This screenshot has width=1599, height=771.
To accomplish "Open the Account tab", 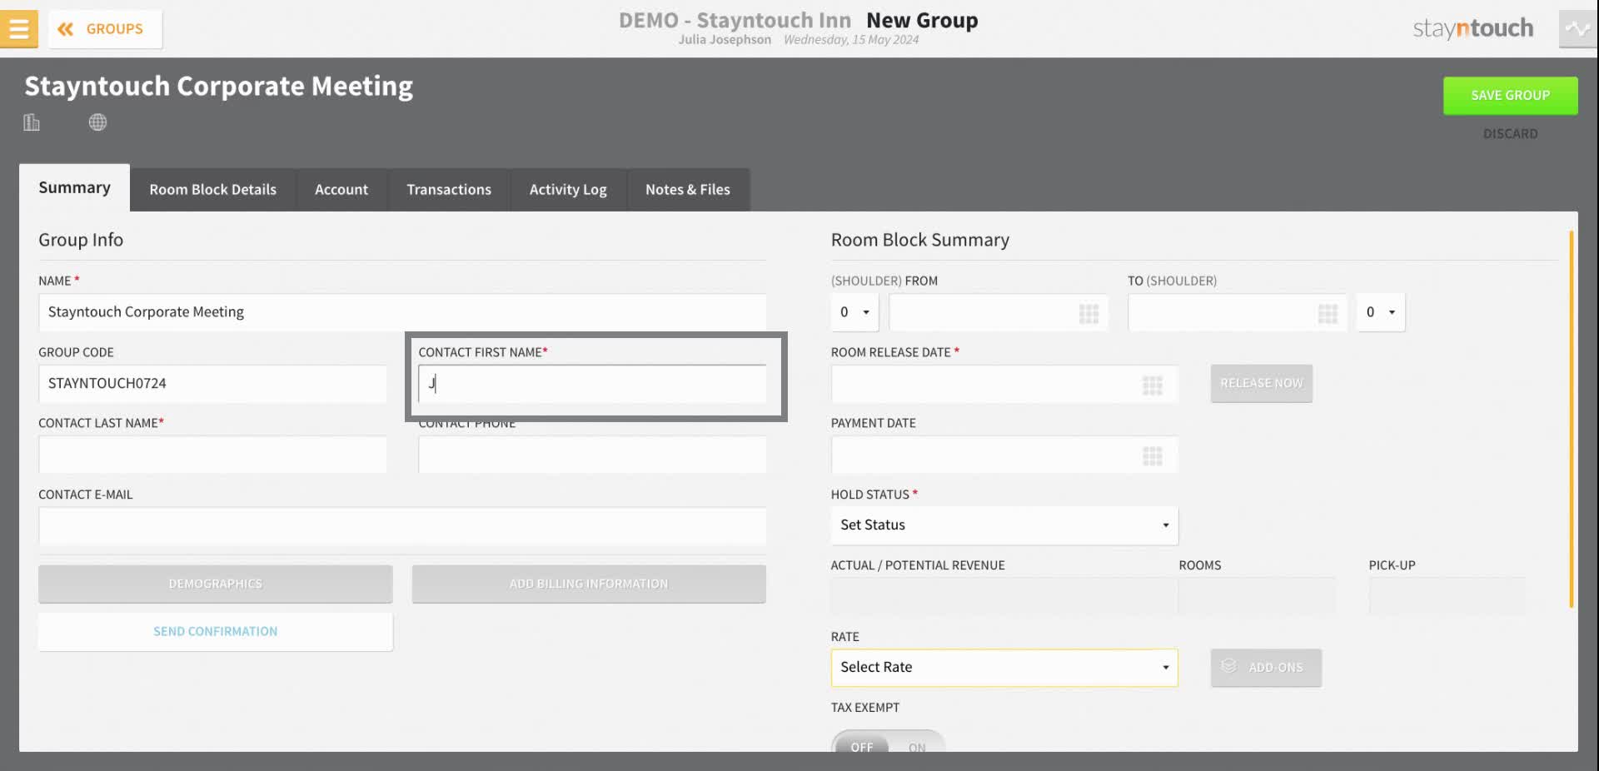I will [x=341, y=190].
